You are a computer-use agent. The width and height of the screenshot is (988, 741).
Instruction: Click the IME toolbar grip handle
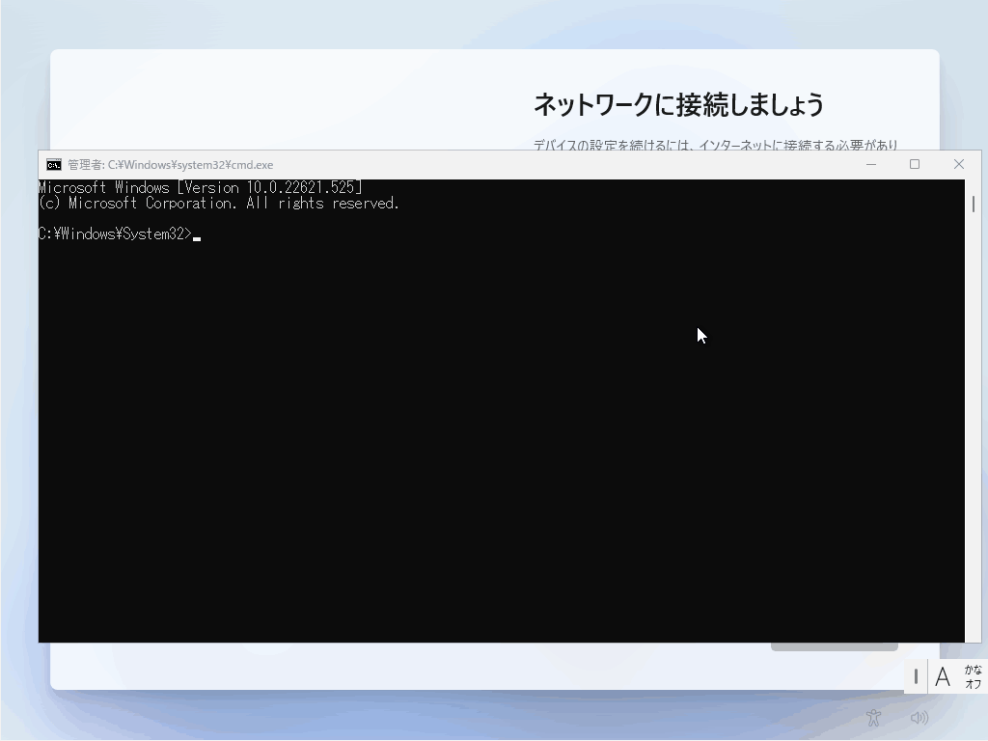(x=916, y=676)
